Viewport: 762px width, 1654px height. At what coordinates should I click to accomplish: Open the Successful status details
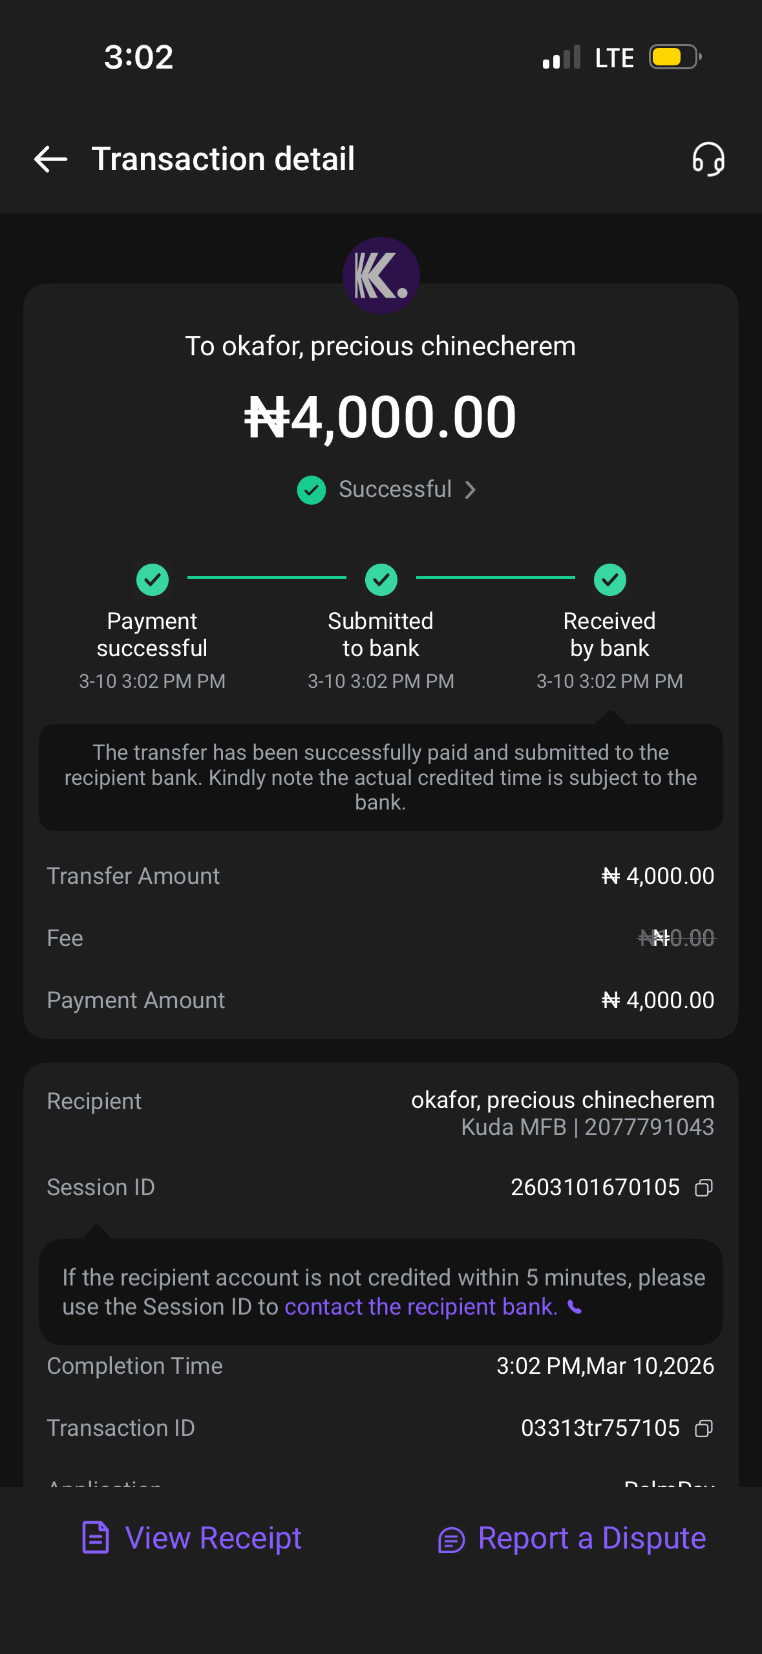coord(395,490)
